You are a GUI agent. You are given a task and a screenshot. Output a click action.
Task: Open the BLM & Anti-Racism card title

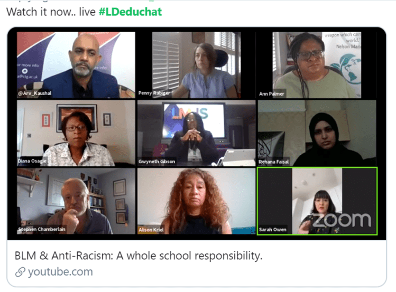(x=139, y=256)
